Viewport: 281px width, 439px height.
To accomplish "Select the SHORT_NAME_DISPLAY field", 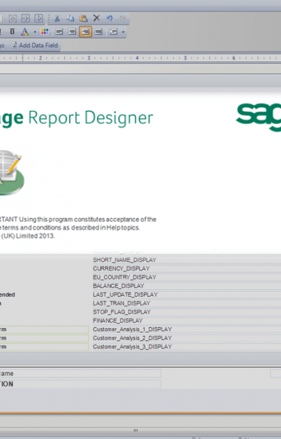I will [187, 260].
